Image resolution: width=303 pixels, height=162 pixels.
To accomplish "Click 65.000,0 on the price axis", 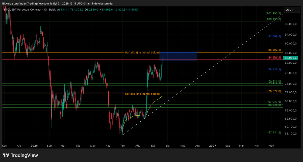I will 290,110.
